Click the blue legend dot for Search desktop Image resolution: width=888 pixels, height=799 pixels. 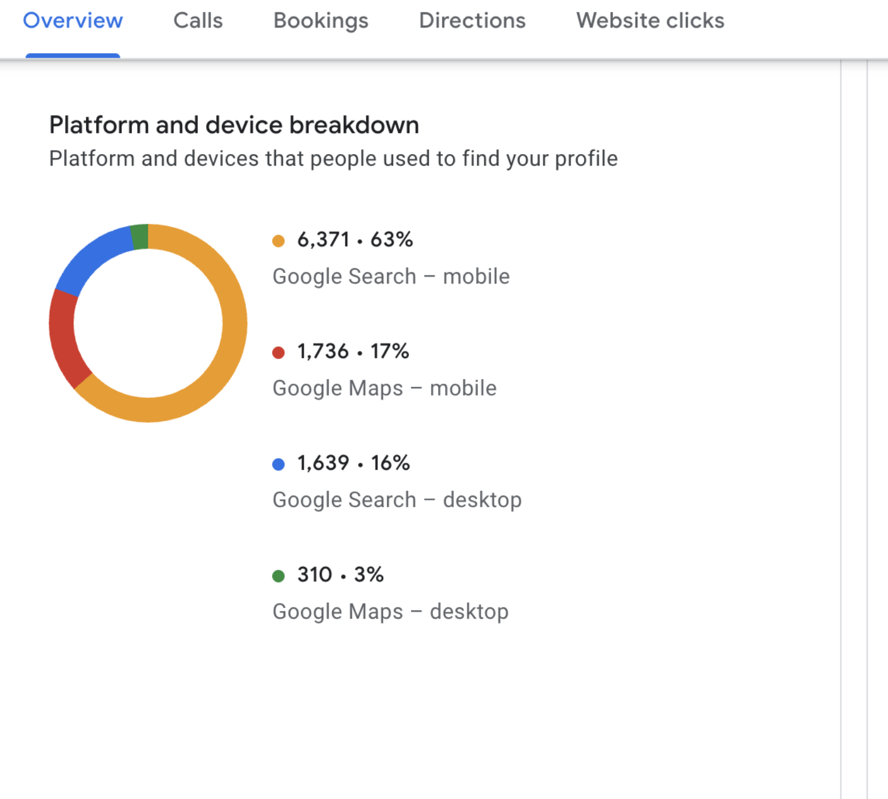pos(279,465)
